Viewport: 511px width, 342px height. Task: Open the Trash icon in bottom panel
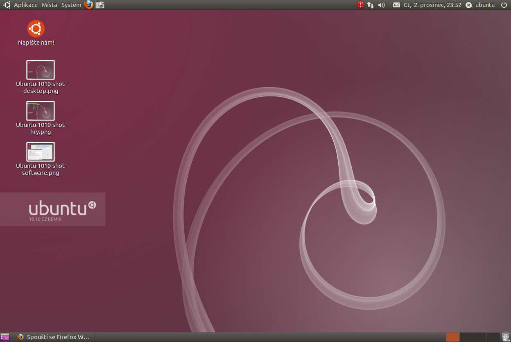tap(506, 337)
